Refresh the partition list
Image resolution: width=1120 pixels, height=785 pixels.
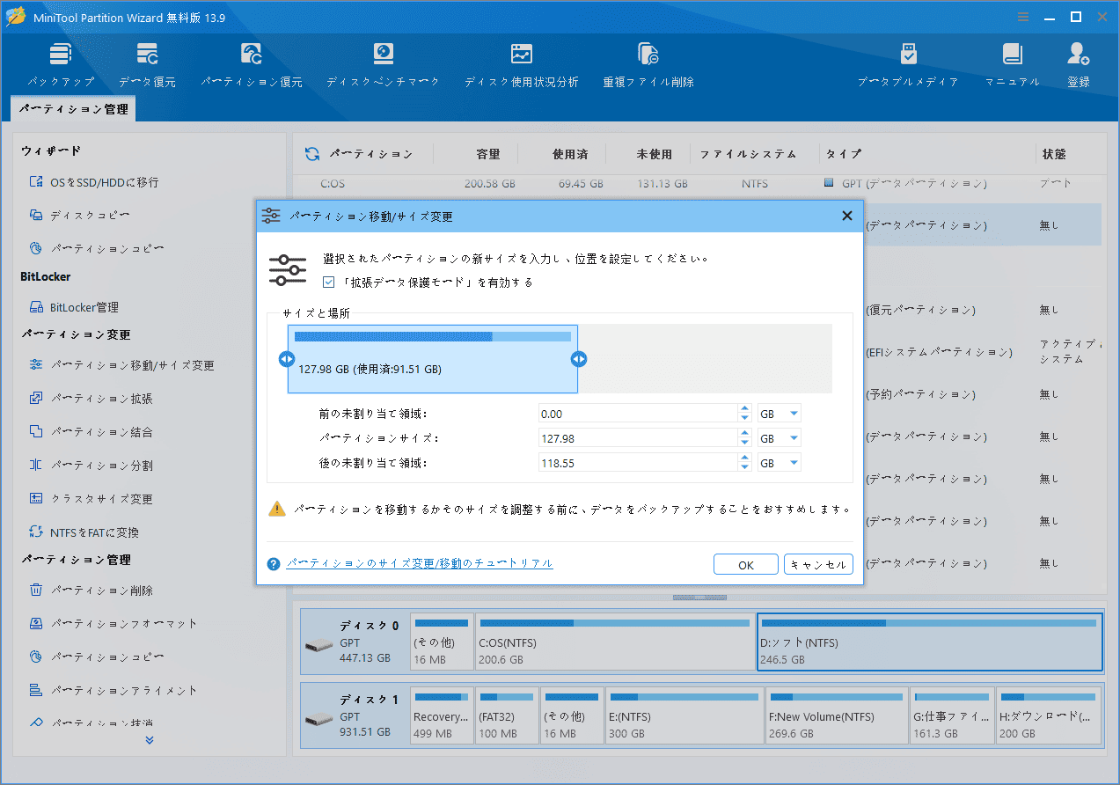tap(312, 154)
